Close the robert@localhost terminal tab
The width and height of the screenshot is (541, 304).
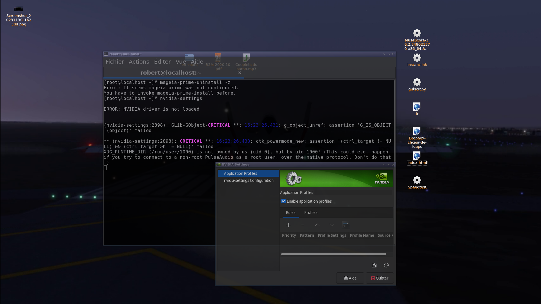(x=240, y=73)
